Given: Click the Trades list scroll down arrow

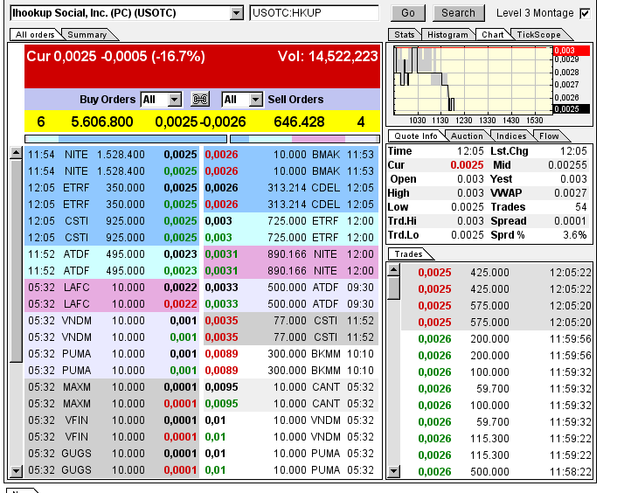Looking at the screenshot, I should (x=393, y=471).
